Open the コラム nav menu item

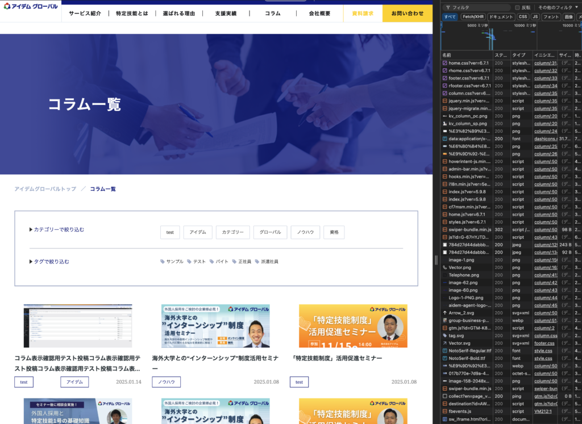coord(272,14)
